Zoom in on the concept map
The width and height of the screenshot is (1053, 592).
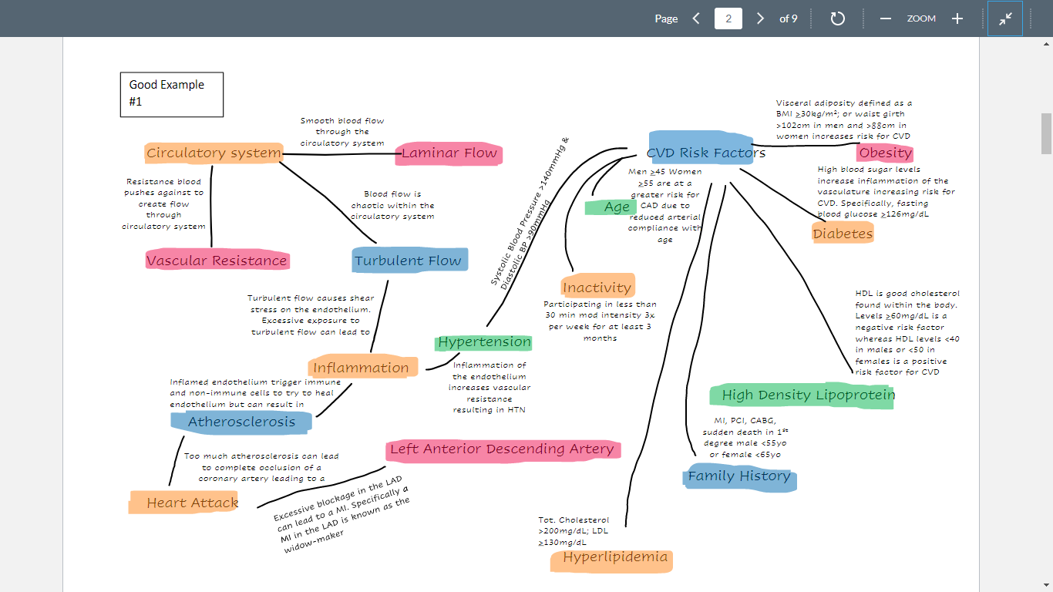click(957, 18)
